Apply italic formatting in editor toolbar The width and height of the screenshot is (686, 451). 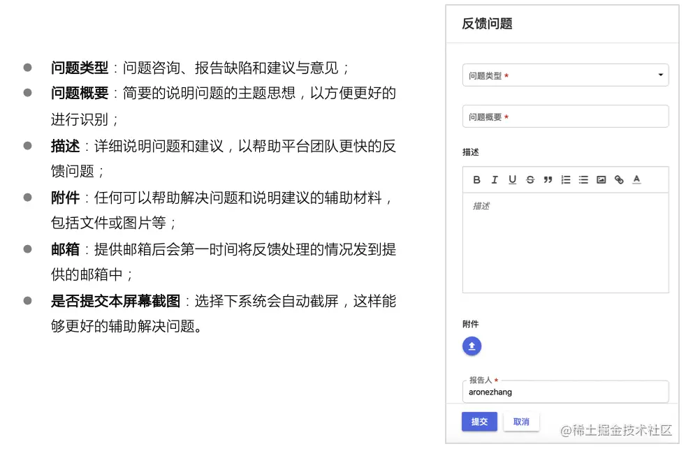pos(495,180)
